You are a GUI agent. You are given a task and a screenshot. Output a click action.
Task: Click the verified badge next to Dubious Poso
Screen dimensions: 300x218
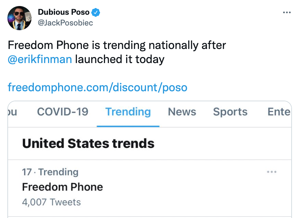pyautogui.click(x=96, y=12)
